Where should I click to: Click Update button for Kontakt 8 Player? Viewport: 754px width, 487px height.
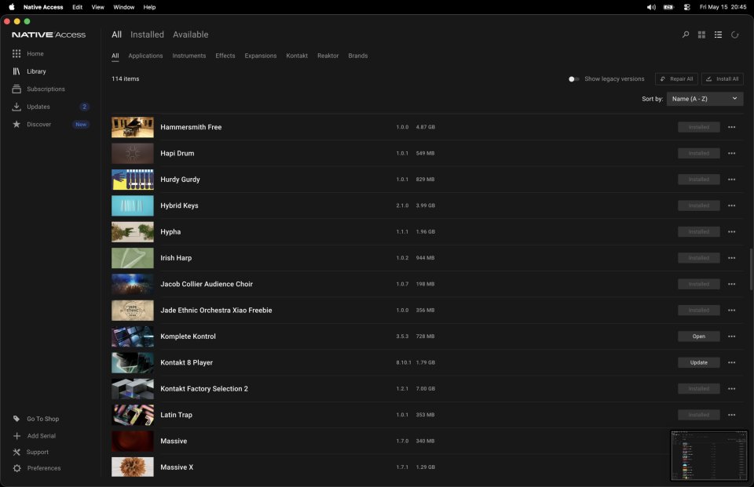tap(699, 362)
